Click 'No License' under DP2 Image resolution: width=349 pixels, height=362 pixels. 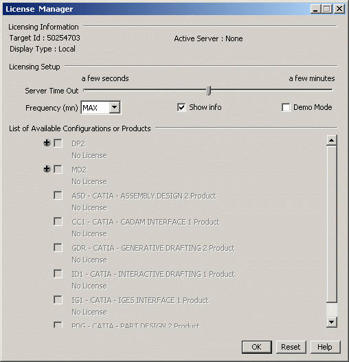pyautogui.click(x=89, y=156)
